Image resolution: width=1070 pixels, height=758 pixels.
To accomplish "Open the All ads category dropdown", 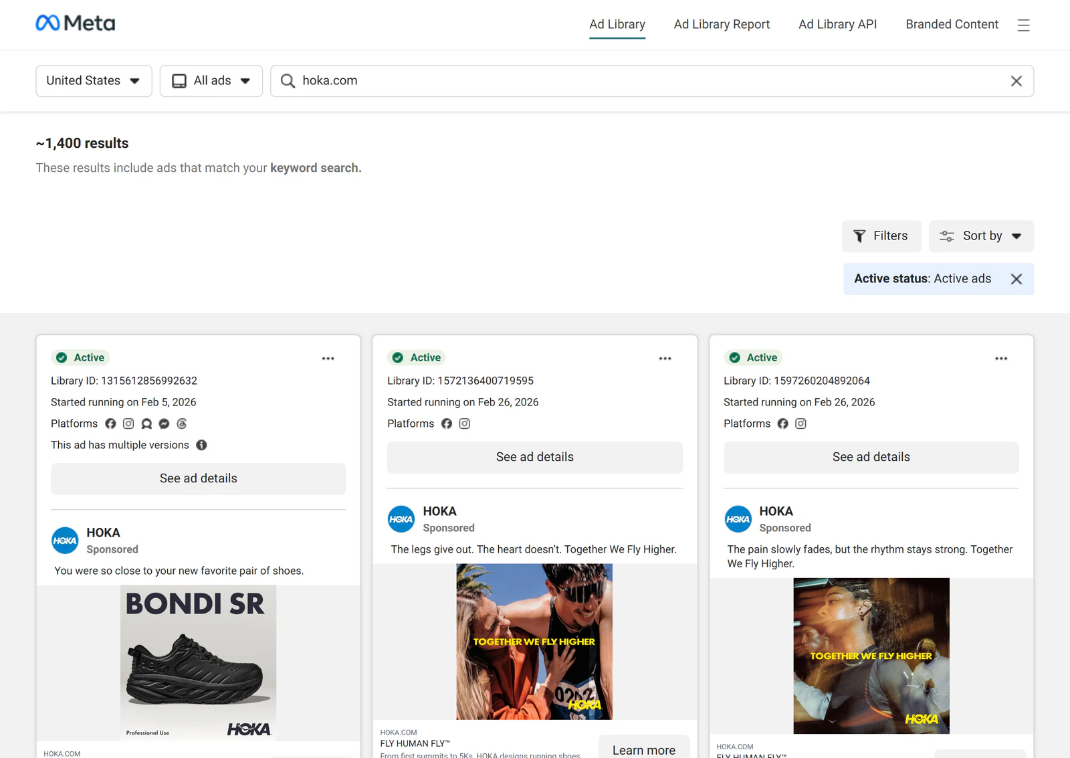I will (211, 81).
